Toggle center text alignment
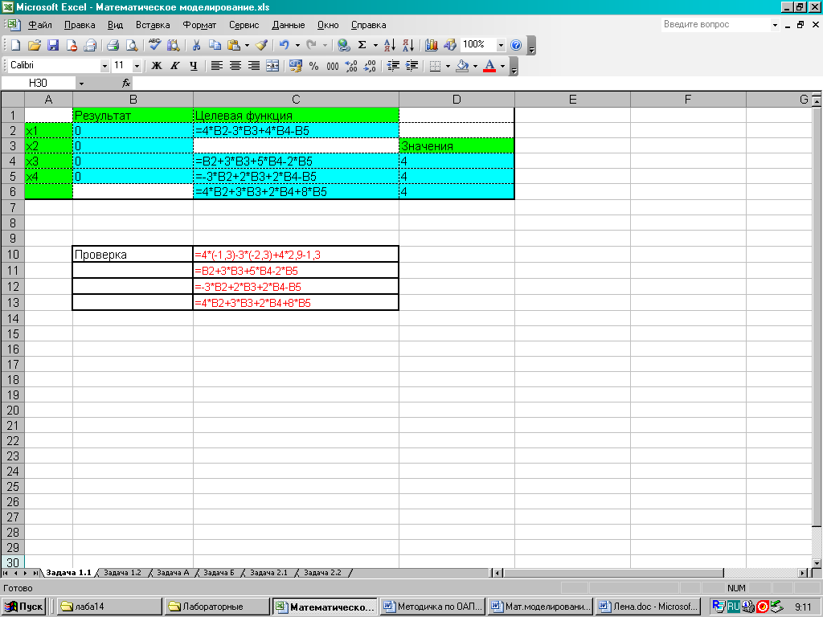The image size is (823, 617). click(x=235, y=66)
